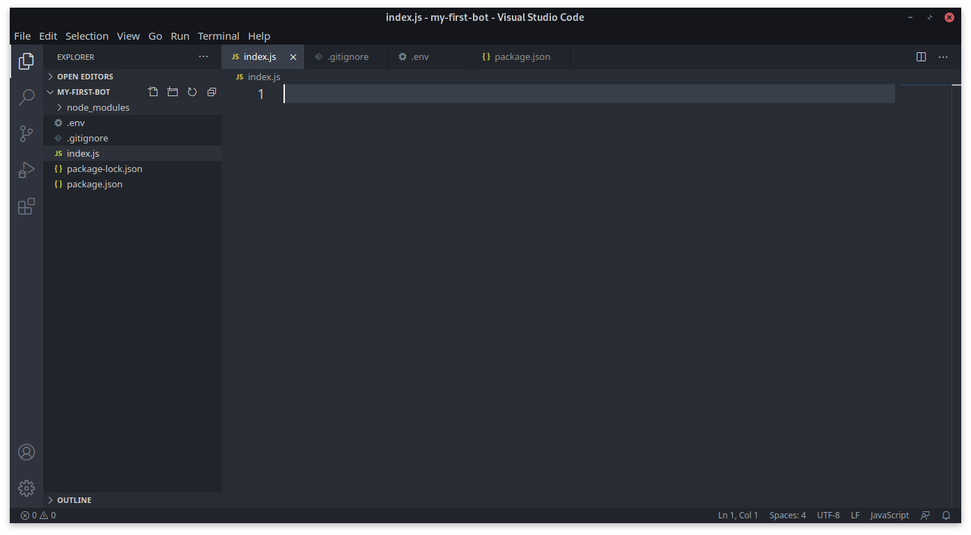
Task: Open the Explorer view in activity bar
Action: pyautogui.click(x=26, y=61)
